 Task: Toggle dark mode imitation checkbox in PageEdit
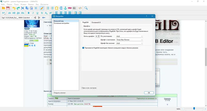tap(83, 48)
